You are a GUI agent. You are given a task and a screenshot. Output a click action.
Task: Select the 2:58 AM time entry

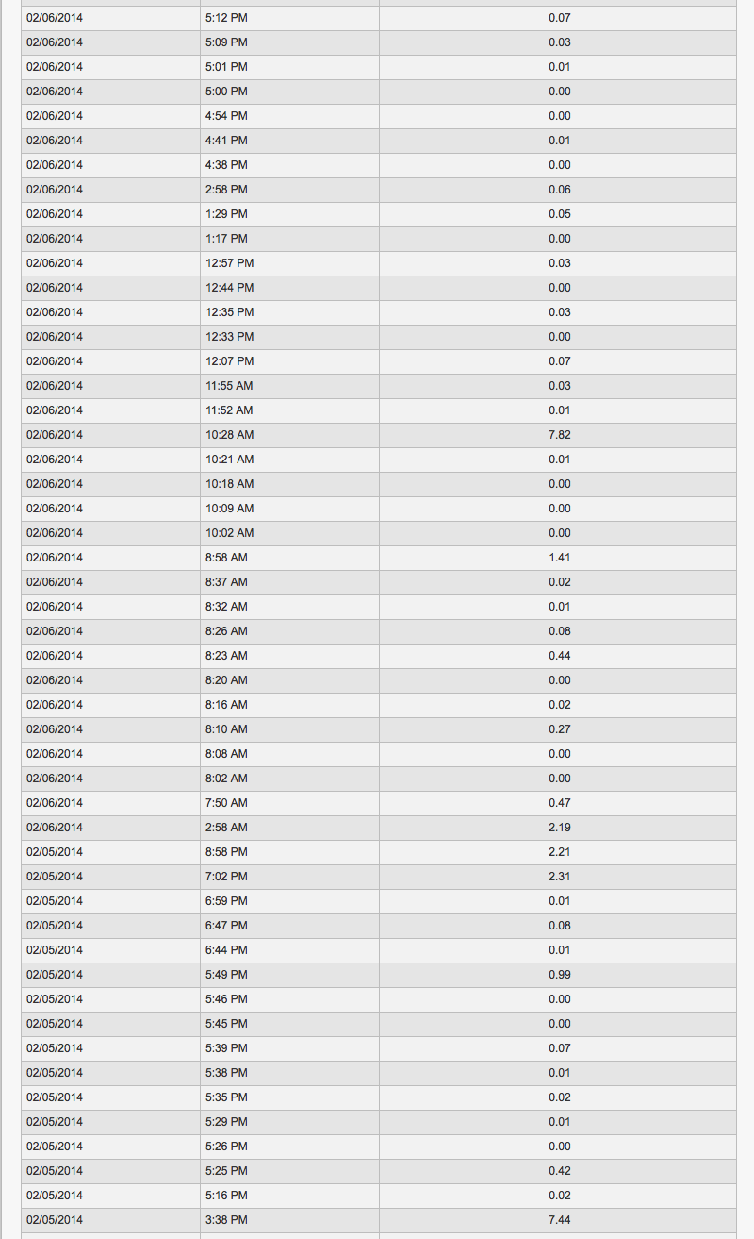coord(226,828)
